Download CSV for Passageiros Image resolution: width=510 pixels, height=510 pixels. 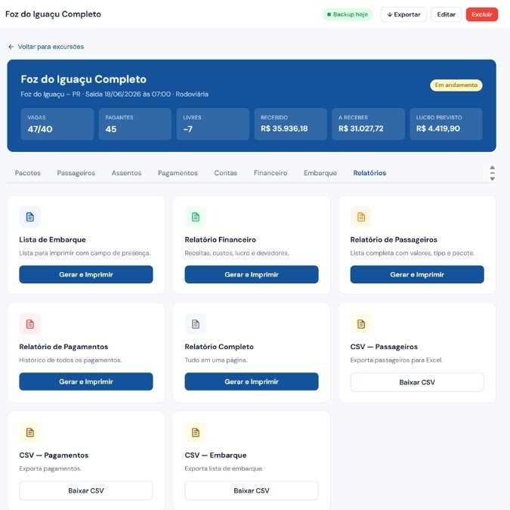pyautogui.click(x=417, y=382)
